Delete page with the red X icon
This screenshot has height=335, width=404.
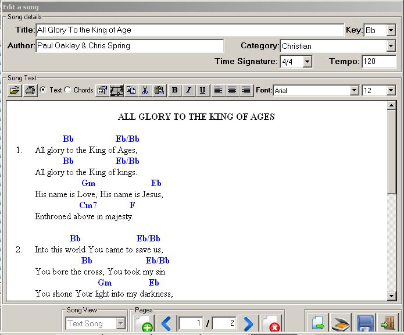271,323
